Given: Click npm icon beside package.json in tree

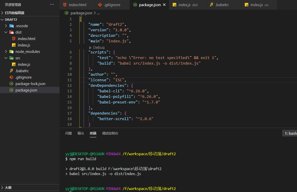Looking at the screenshot, I should [x=11, y=90].
